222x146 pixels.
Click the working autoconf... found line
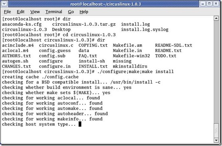[52, 103]
